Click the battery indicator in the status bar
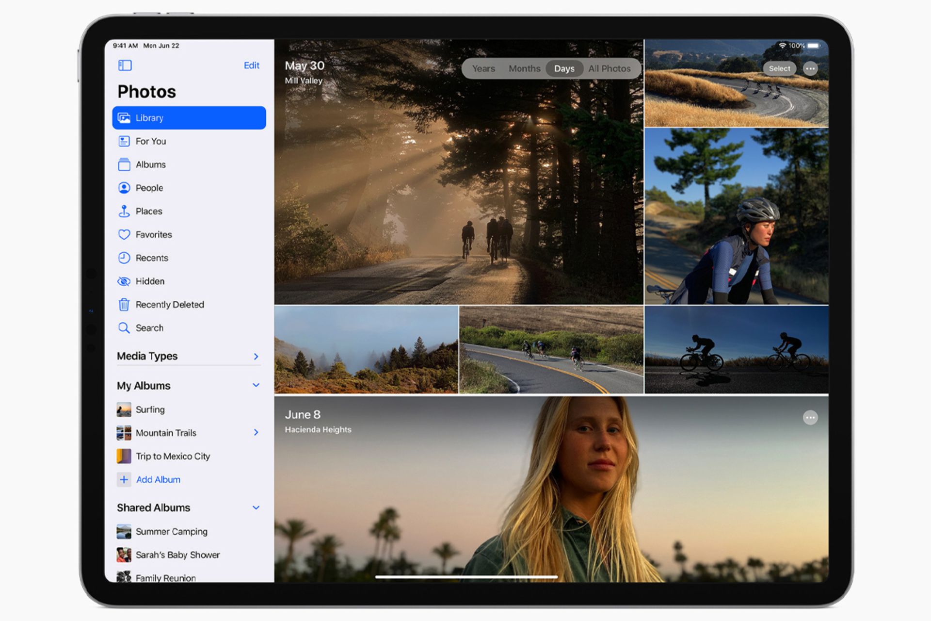This screenshot has width=931, height=621. tap(813, 45)
